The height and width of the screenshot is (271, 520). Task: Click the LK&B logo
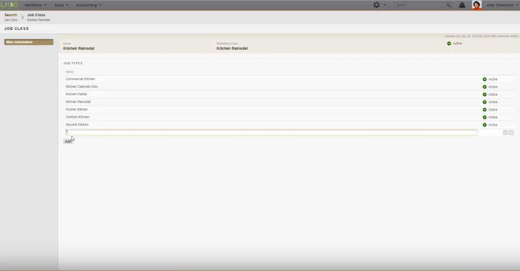click(x=9, y=5)
